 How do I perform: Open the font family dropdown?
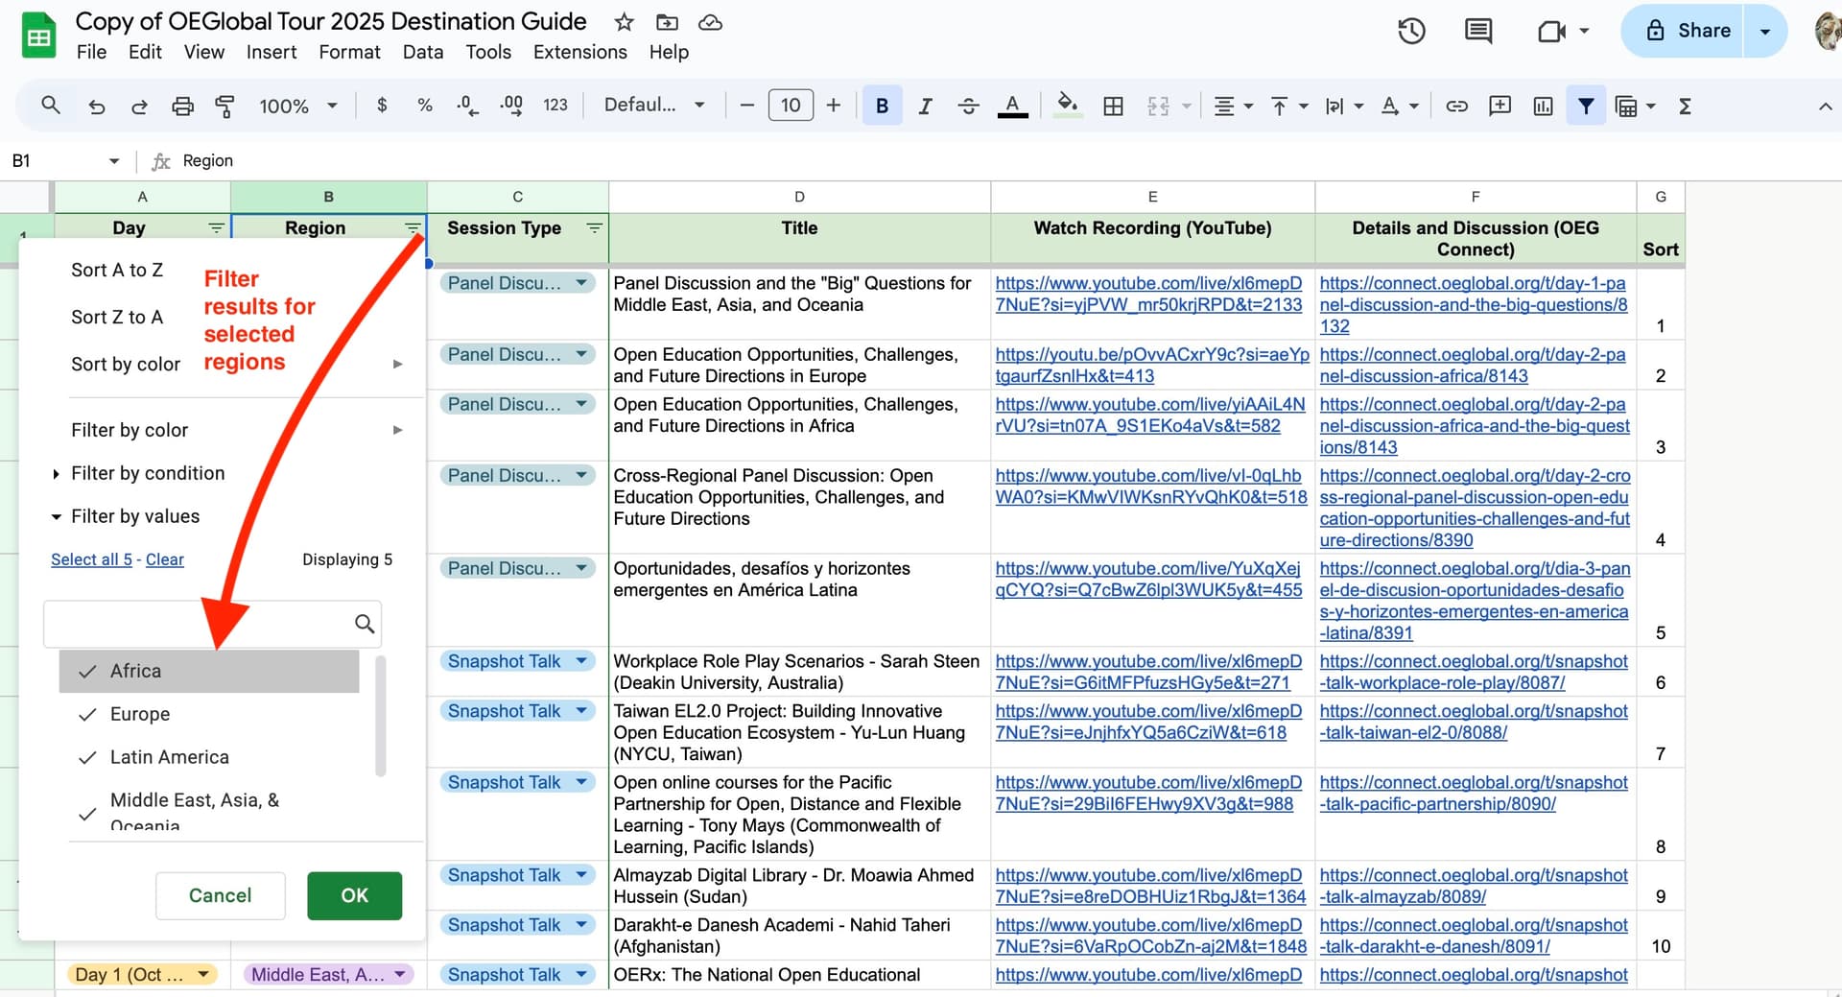pos(654,106)
